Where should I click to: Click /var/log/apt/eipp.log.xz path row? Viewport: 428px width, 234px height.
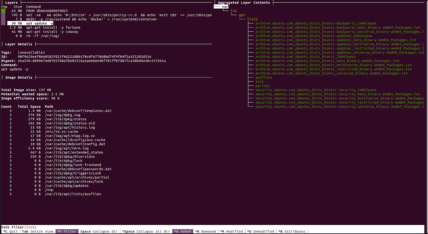(52, 136)
